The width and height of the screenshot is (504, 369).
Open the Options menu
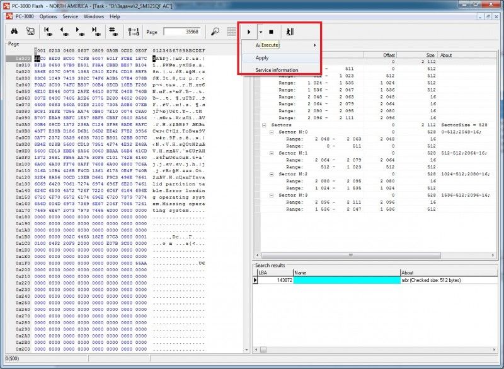[x=48, y=16]
